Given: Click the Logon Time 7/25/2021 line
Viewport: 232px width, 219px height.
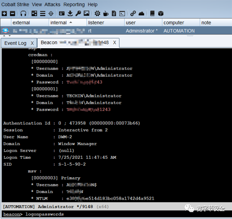Looking at the screenshot, I should 60,157.
